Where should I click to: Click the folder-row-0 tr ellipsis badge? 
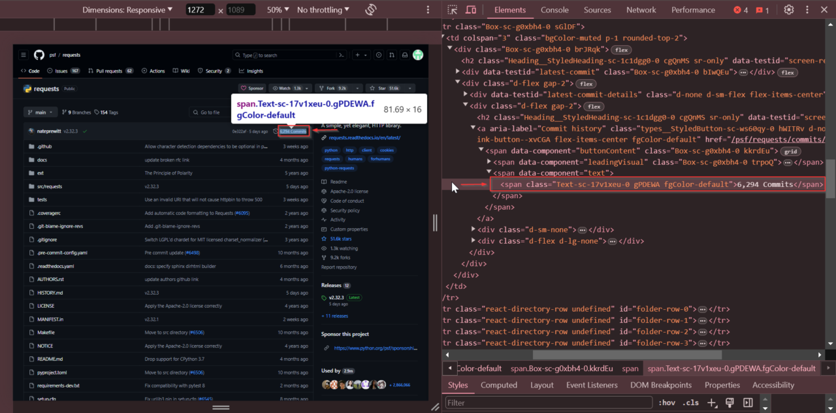tap(702, 309)
